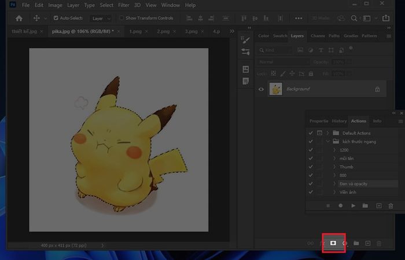Image resolution: width=405 pixels, height=260 pixels.
Task: Switch to the Color panel tab
Action: (x=263, y=36)
